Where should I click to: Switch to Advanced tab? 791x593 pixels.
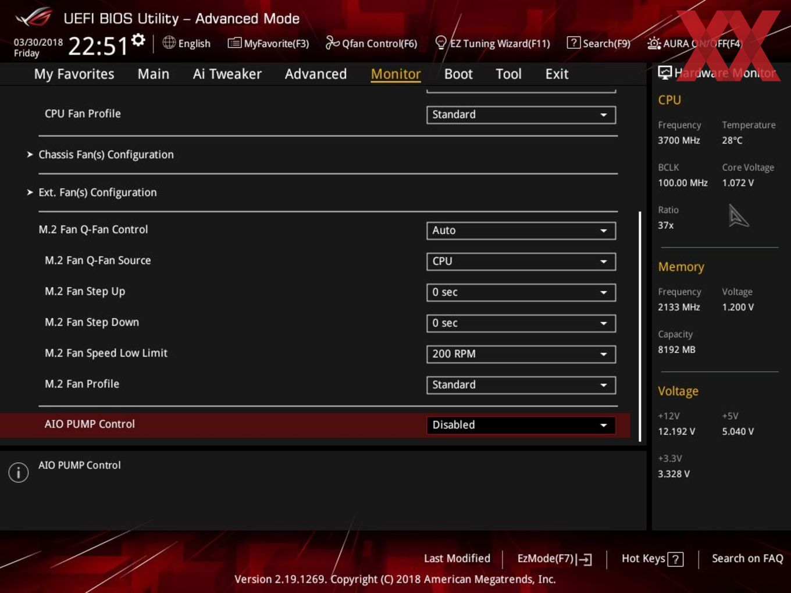316,74
